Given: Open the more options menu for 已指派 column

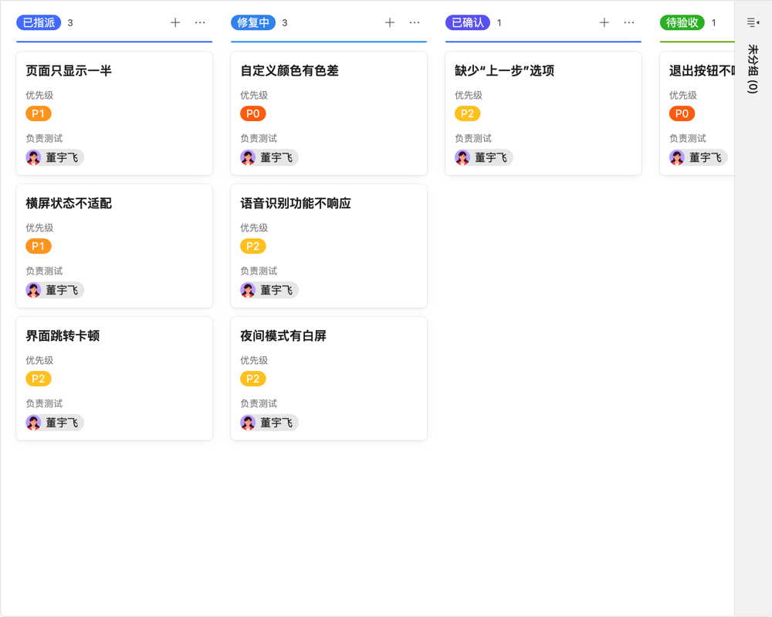Looking at the screenshot, I should click(200, 22).
